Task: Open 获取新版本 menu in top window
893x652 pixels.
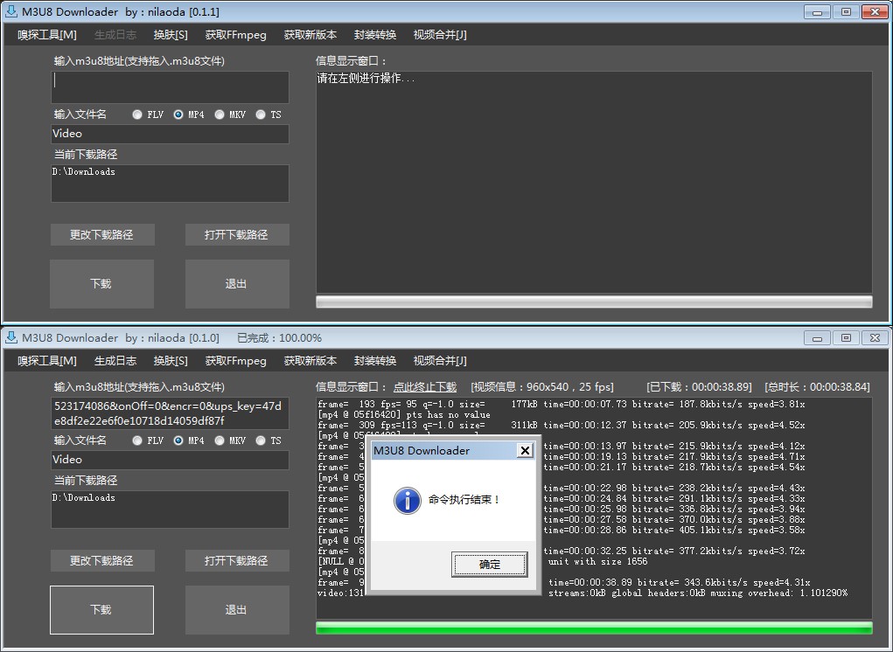Action: (x=310, y=35)
